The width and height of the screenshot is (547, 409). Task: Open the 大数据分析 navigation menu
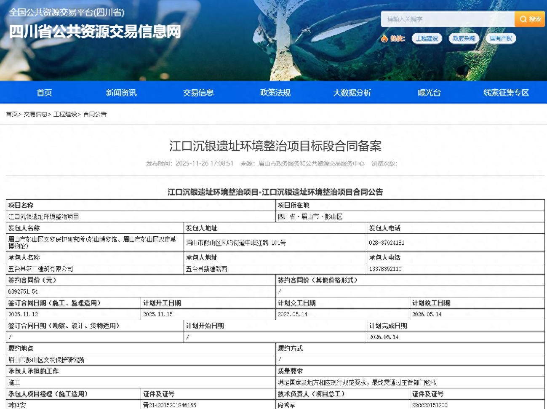point(352,92)
